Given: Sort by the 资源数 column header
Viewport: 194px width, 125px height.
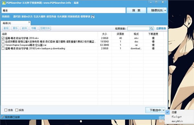Looking at the screenshot, I should click(x=120, y=34).
